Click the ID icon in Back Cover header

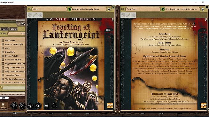[x=163, y=9]
